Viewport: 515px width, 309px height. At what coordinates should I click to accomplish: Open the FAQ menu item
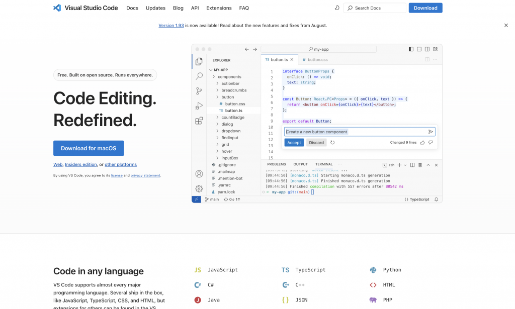click(244, 8)
